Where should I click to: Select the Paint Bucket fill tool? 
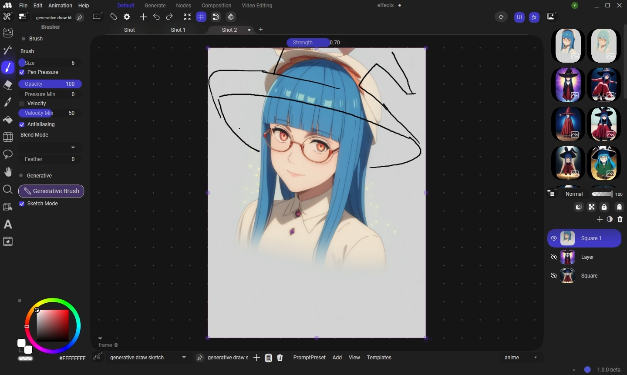point(8,120)
